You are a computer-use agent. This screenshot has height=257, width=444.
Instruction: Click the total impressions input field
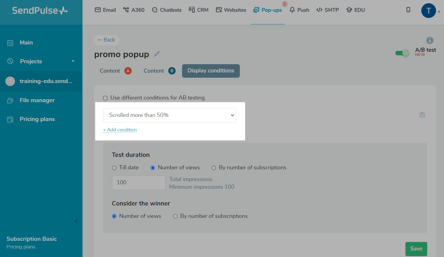[138, 183]
